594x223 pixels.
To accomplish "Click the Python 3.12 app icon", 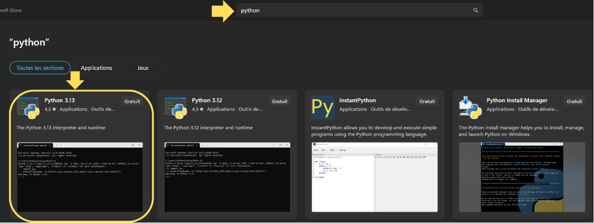I will [x=175, y=107].
